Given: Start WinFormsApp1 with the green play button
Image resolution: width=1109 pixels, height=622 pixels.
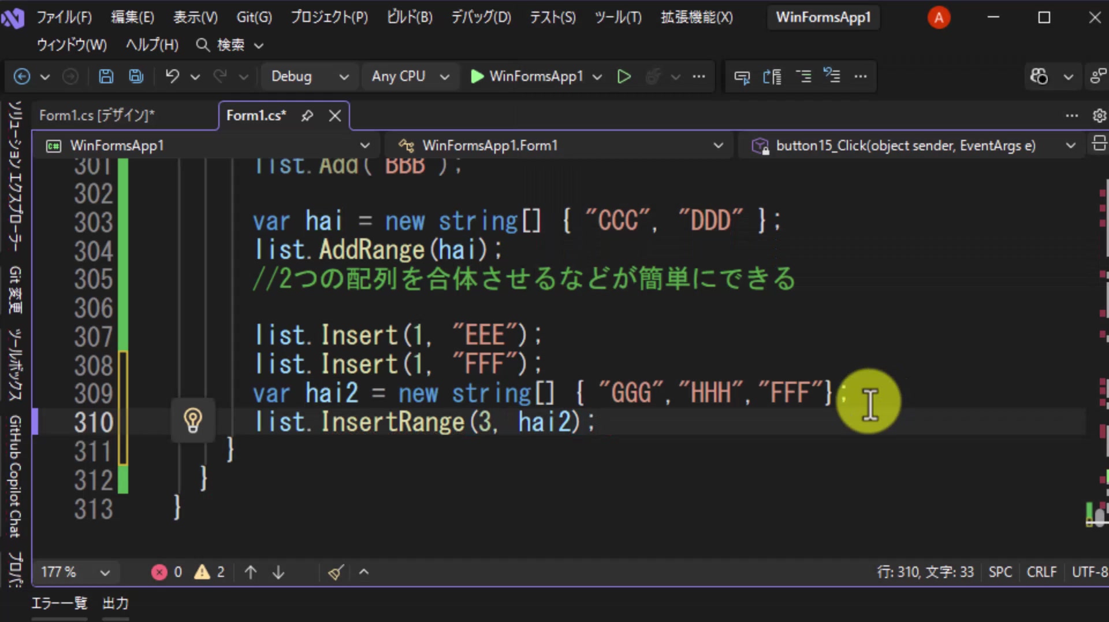Looking at the screenshot, I should [x=477, y=76].
